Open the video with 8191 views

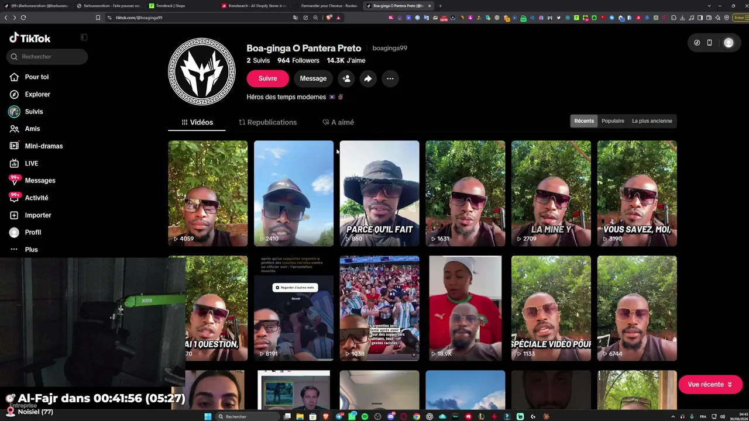point(294,308)
